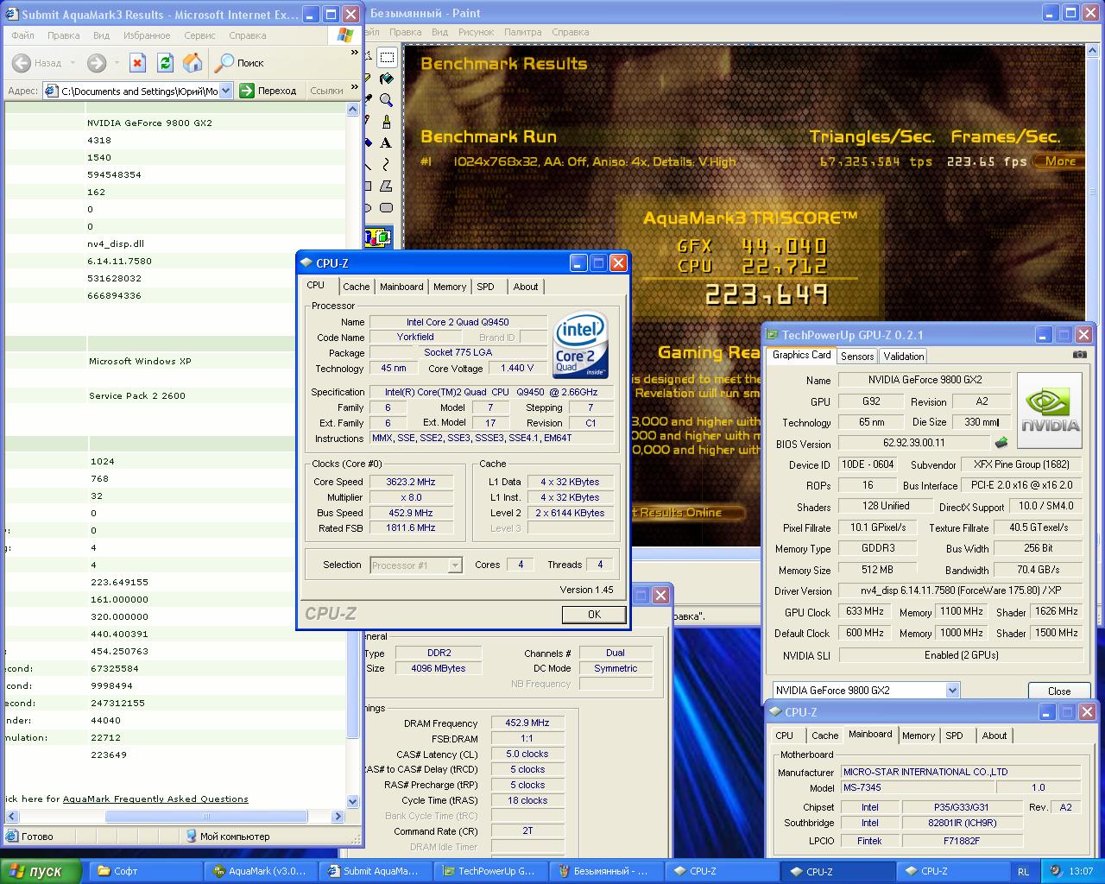
Task: Switch to the Cache tab in bottom-right CPU-Z
Action: click(x=824, y=736)
